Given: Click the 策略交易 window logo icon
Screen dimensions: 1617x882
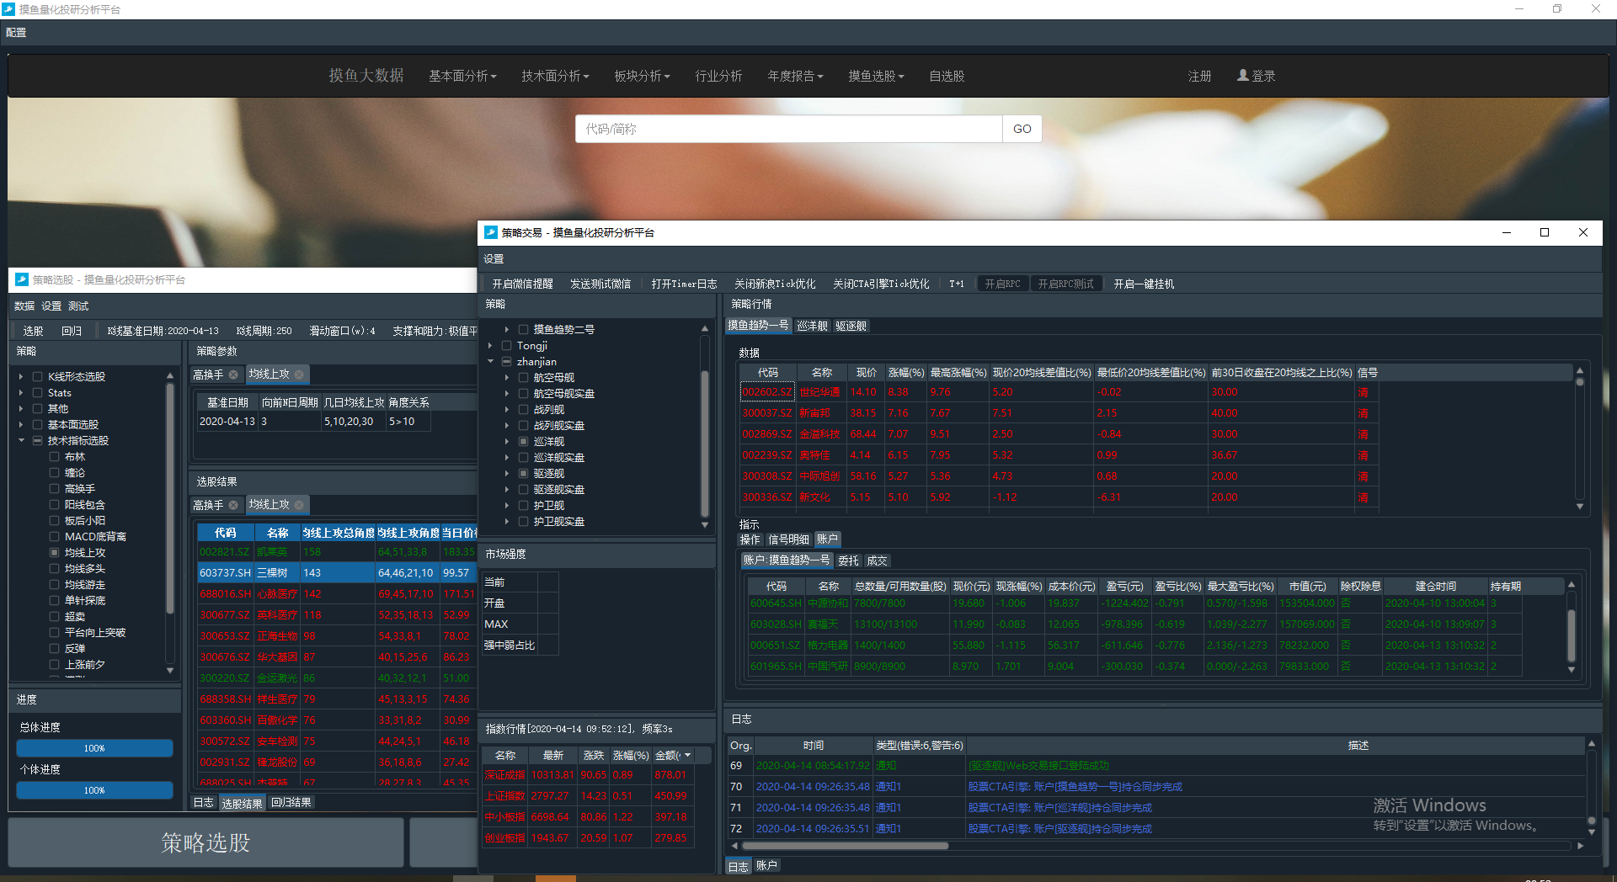Looking at the screenshot, I should tap(491, 232).
